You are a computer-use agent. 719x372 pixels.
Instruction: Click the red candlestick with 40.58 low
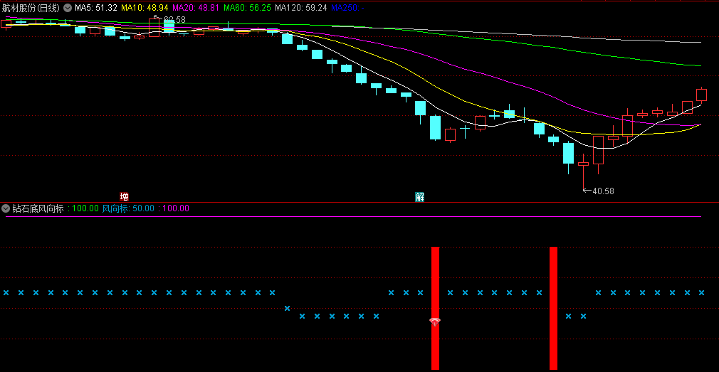(x=583, y=172)
